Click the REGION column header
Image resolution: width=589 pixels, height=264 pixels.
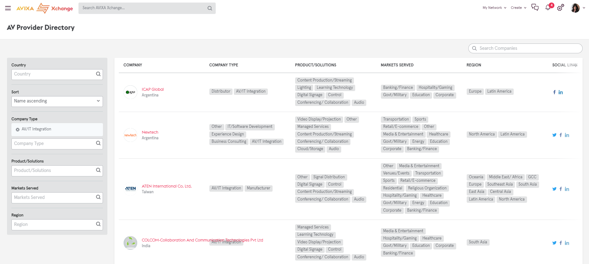click(474, 65)
